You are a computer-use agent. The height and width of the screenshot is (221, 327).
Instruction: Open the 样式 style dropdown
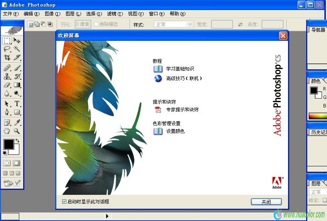coord(173,24)
